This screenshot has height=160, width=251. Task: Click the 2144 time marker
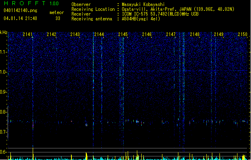tap(99, 34)
